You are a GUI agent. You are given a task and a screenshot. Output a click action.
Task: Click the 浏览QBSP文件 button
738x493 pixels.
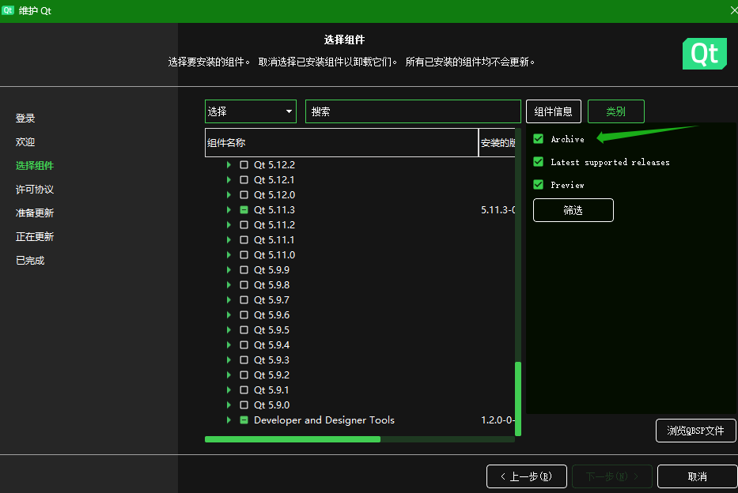coord(695,431)
